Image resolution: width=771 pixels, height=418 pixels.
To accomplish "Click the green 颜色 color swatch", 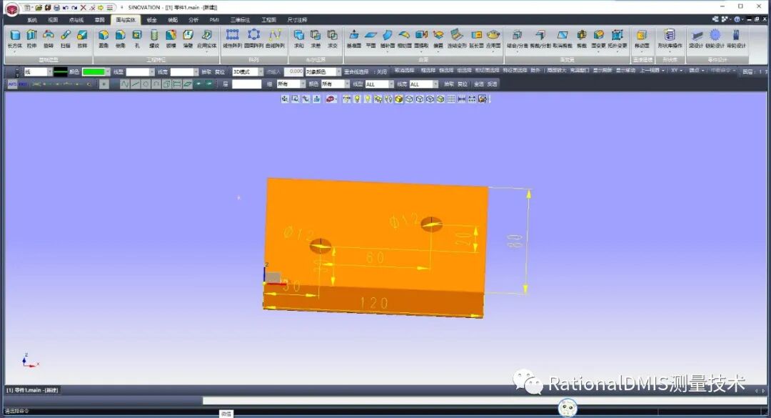I will point(95,72).
